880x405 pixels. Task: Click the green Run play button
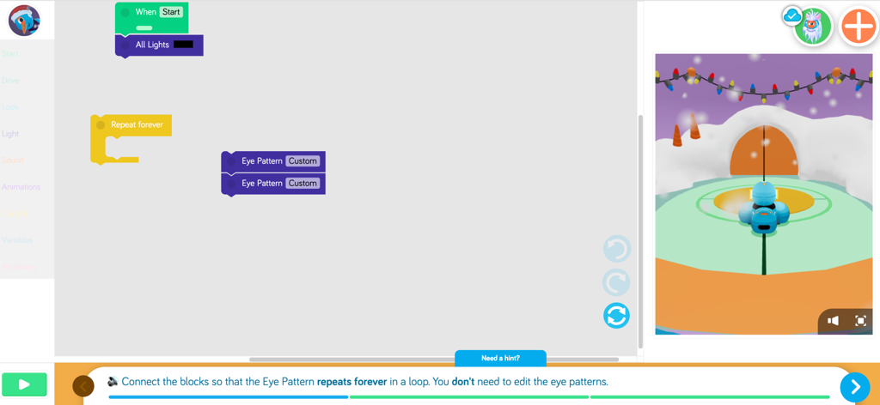coord(24,385)
